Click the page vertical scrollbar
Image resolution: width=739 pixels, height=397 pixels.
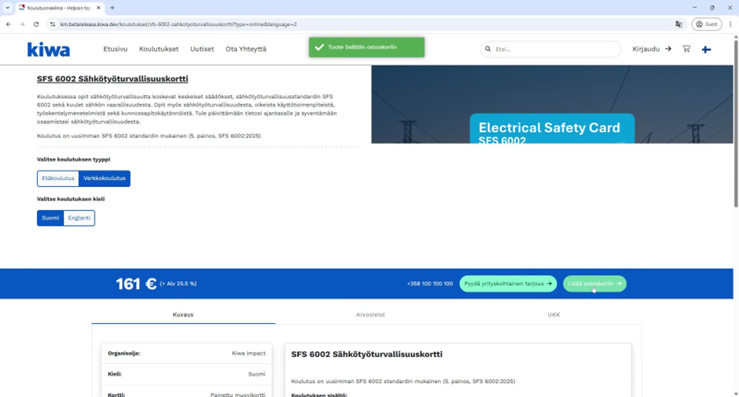(x=736, y=123)
